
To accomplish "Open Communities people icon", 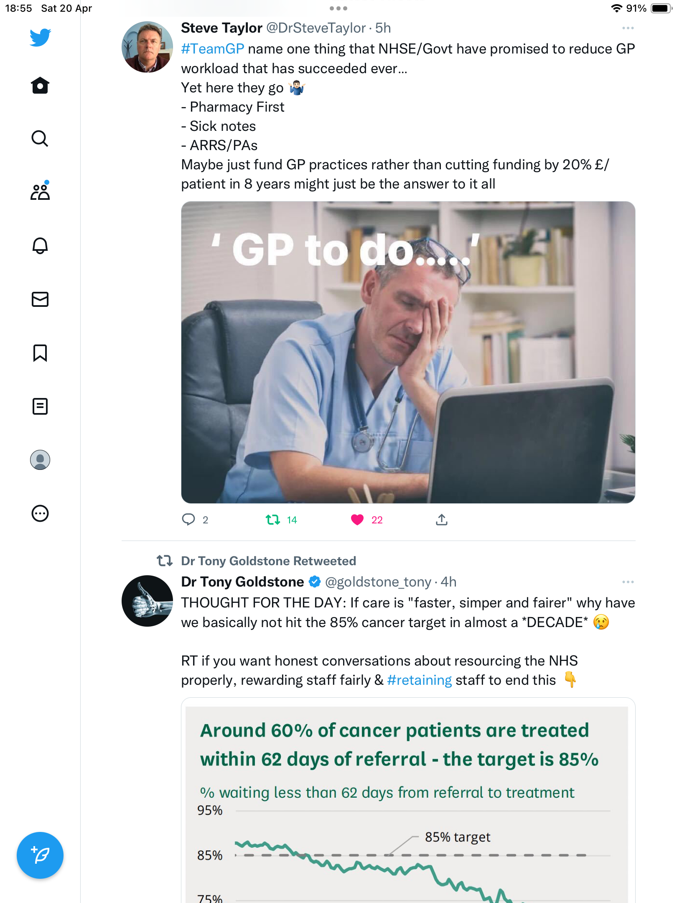I will point(40,191).
